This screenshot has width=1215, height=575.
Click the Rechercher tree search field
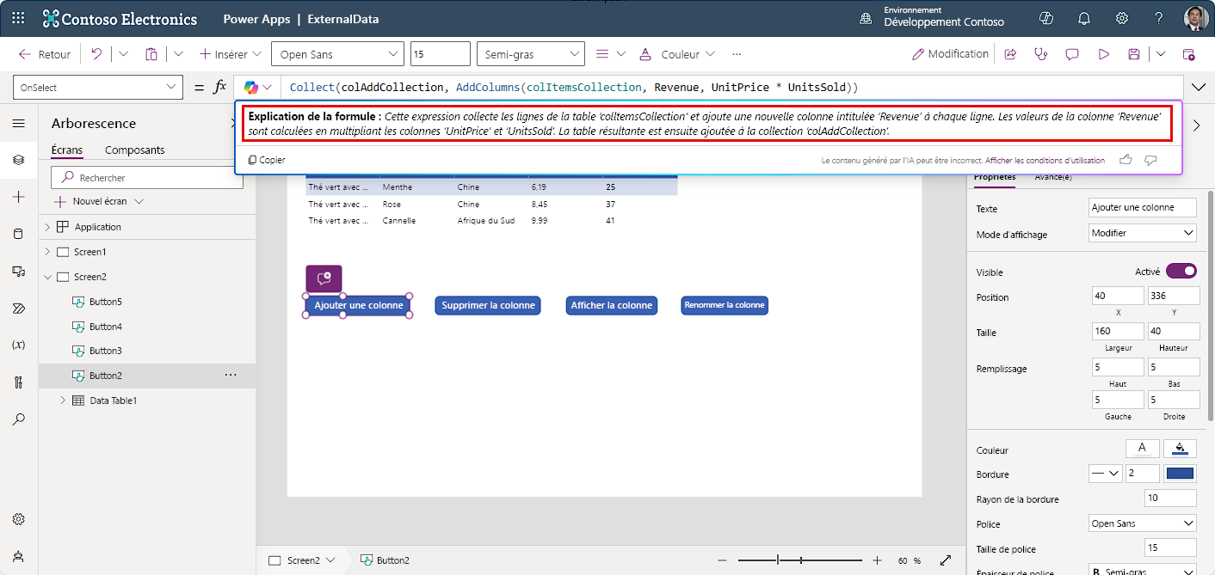pyautogui.click(x=147, y=178)
